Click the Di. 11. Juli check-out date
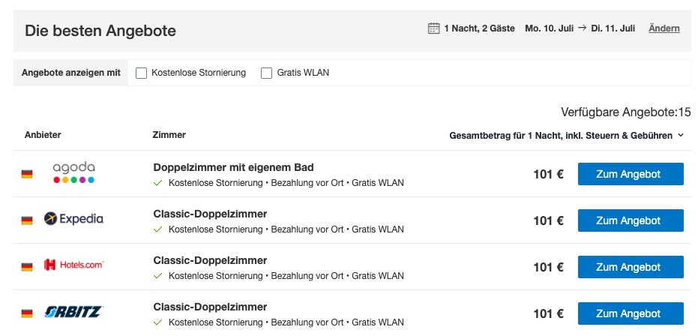The width and height of the screenshot is (698, 336). (613, 28)
